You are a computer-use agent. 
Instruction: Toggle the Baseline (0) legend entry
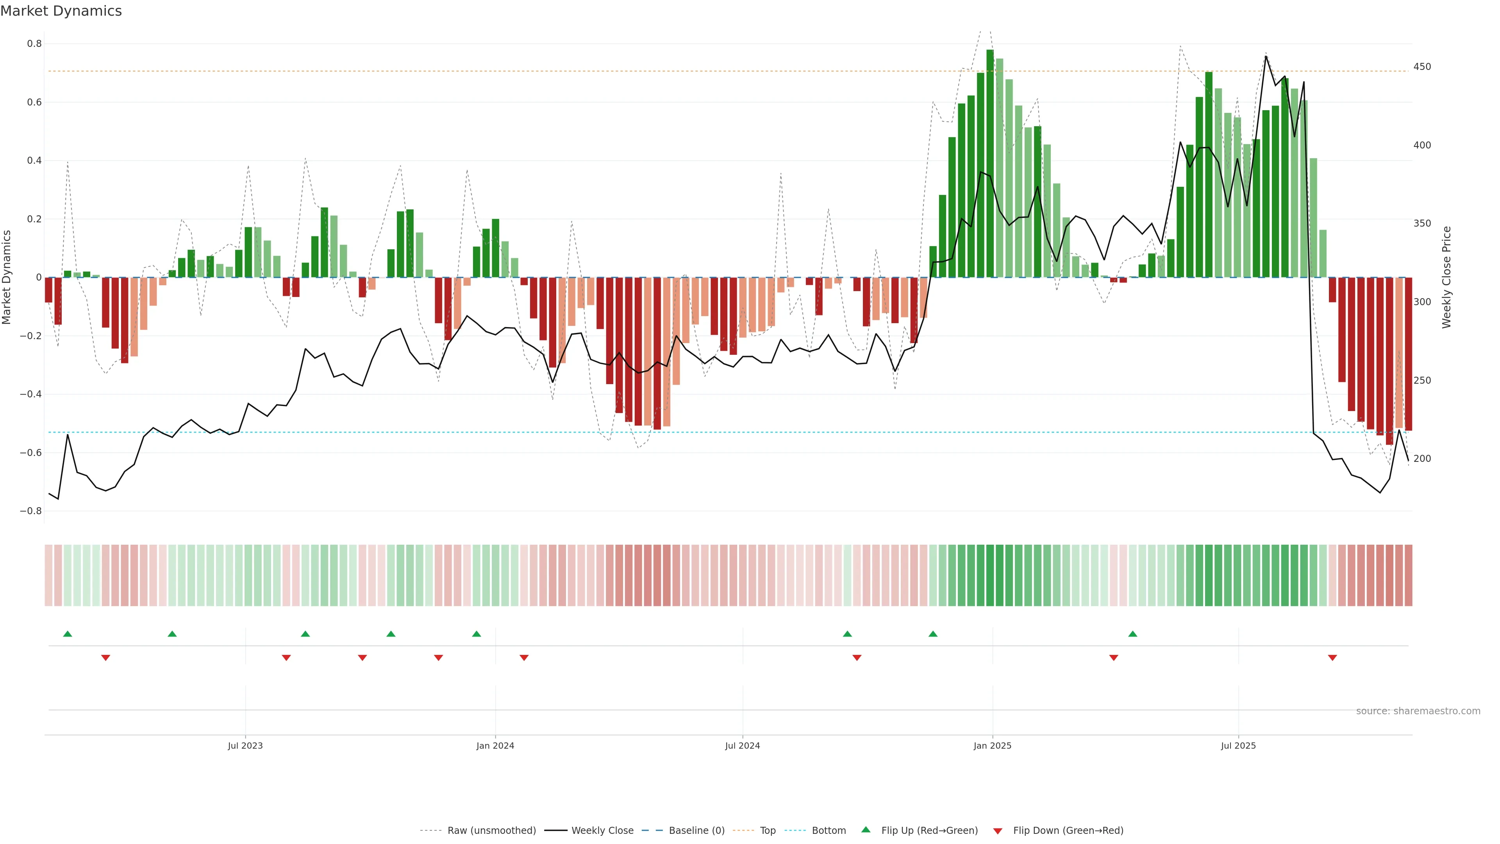tap(696, 831)
